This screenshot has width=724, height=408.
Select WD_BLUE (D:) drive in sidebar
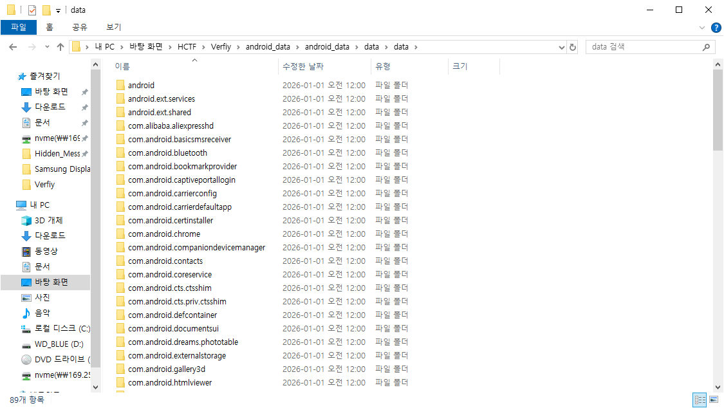click(59, 344)
